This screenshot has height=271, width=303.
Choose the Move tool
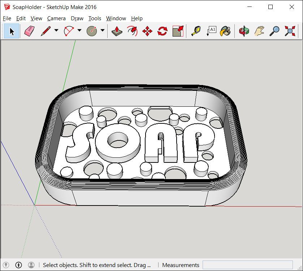[x=147, y=31]
